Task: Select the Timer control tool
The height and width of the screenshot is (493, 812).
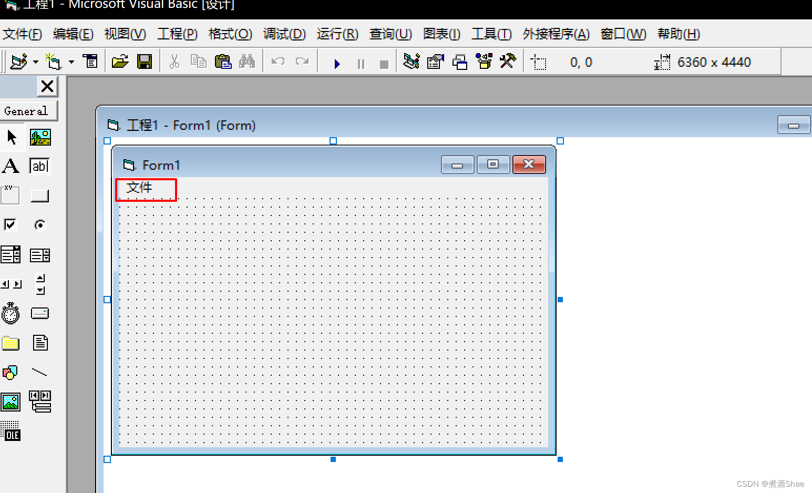Action: point(11,313)
